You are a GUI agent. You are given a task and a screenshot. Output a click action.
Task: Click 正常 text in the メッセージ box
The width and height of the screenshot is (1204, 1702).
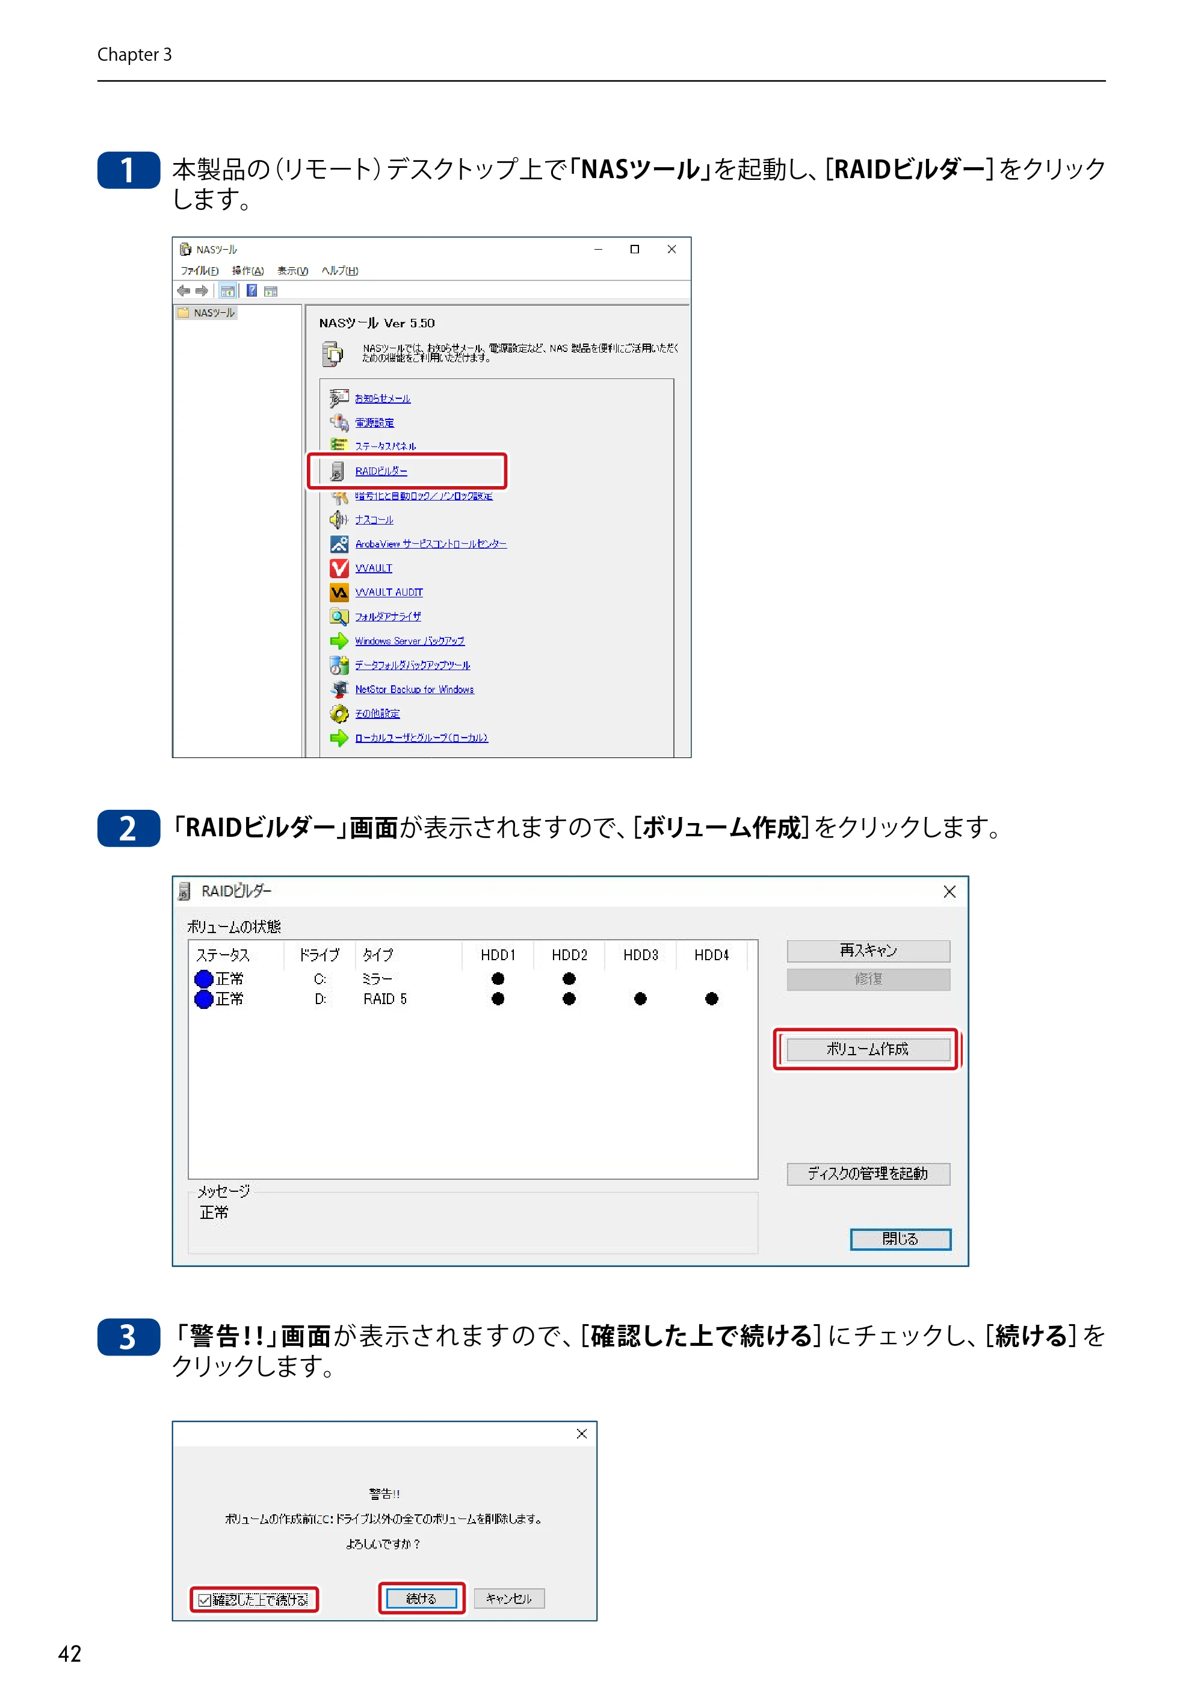pos(214,1213)
